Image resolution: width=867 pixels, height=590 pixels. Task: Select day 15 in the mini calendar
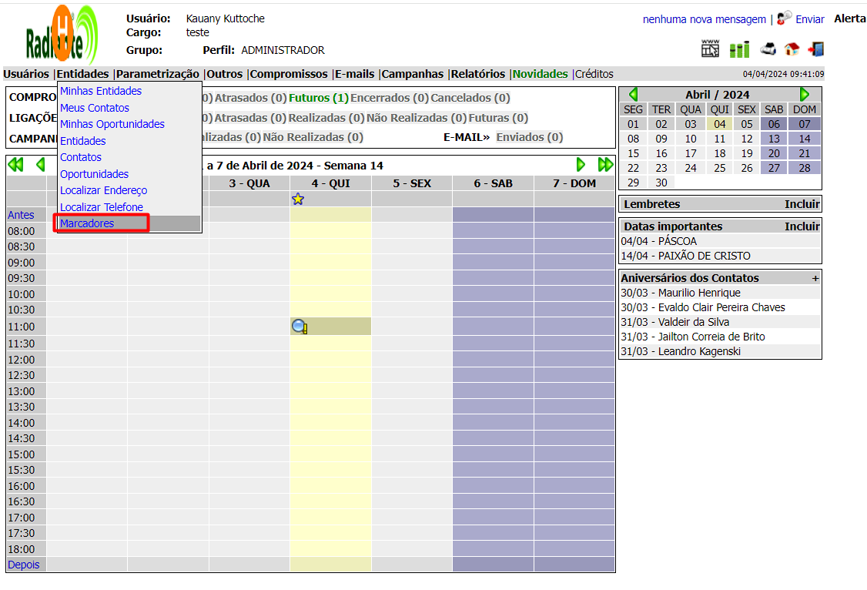pyautogui.click(x=633, y=153)
